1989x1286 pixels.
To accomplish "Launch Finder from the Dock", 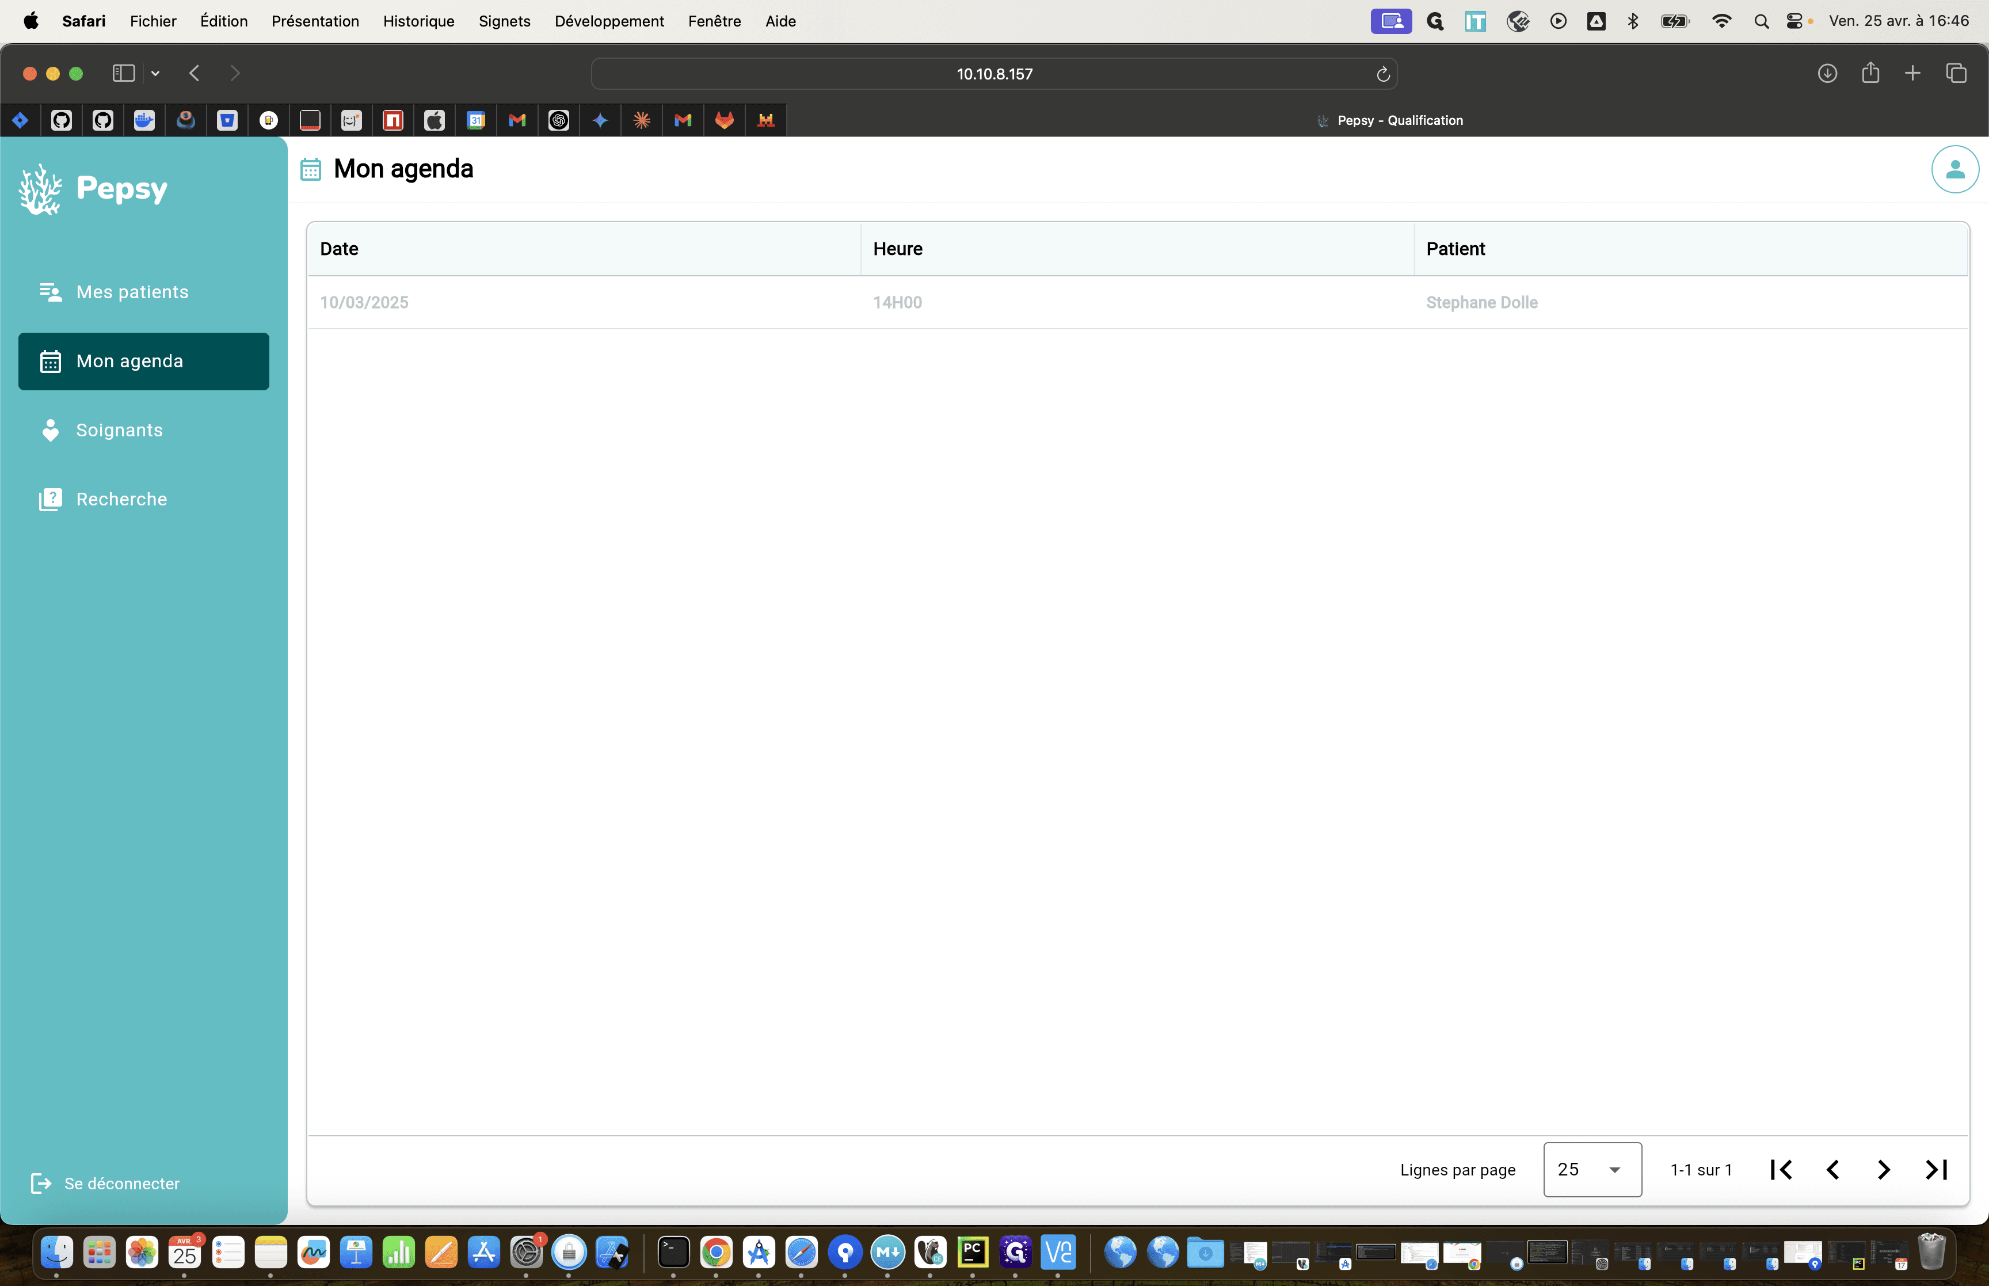I will [57, 1253].
